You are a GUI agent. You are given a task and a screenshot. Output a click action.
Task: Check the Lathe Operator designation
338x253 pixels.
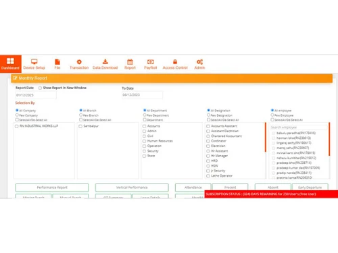point(208,176)
